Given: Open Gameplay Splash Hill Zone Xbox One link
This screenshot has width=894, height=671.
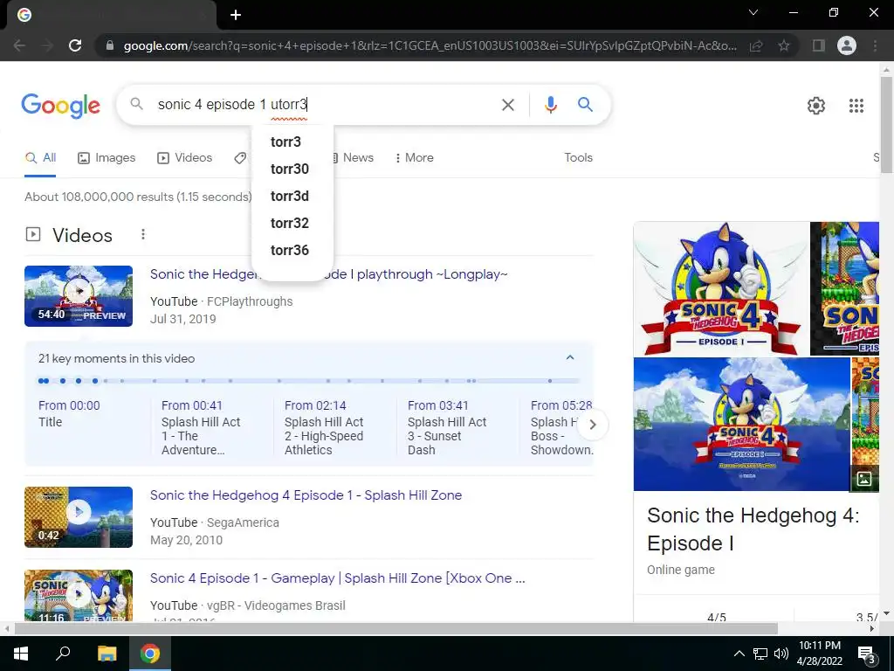Looking at the screenshot, I should coord(338,578).
